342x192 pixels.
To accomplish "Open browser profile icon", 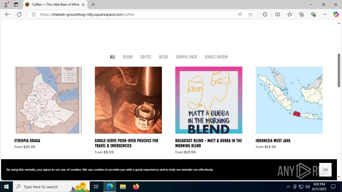I will tap(6, 5).
